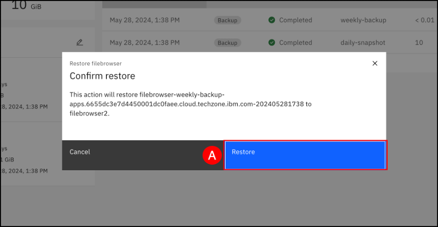Click the date in the daily-snapshot row
438x227 pixels.
(x=144, y=43)
